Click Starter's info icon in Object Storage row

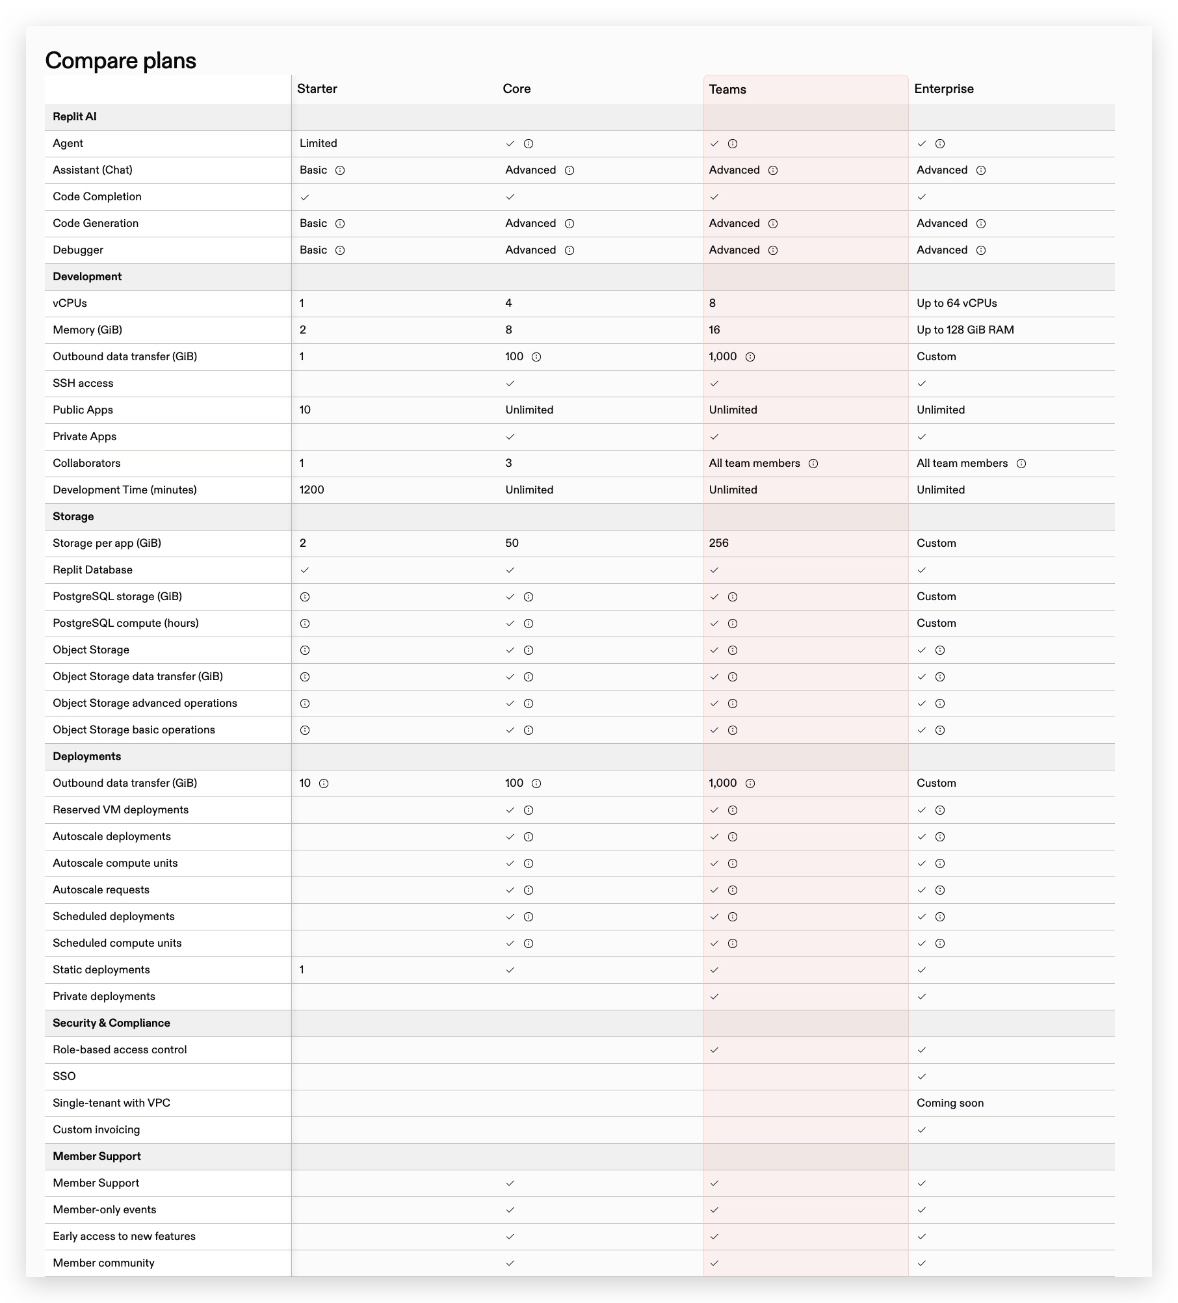[x=305, y=650]
